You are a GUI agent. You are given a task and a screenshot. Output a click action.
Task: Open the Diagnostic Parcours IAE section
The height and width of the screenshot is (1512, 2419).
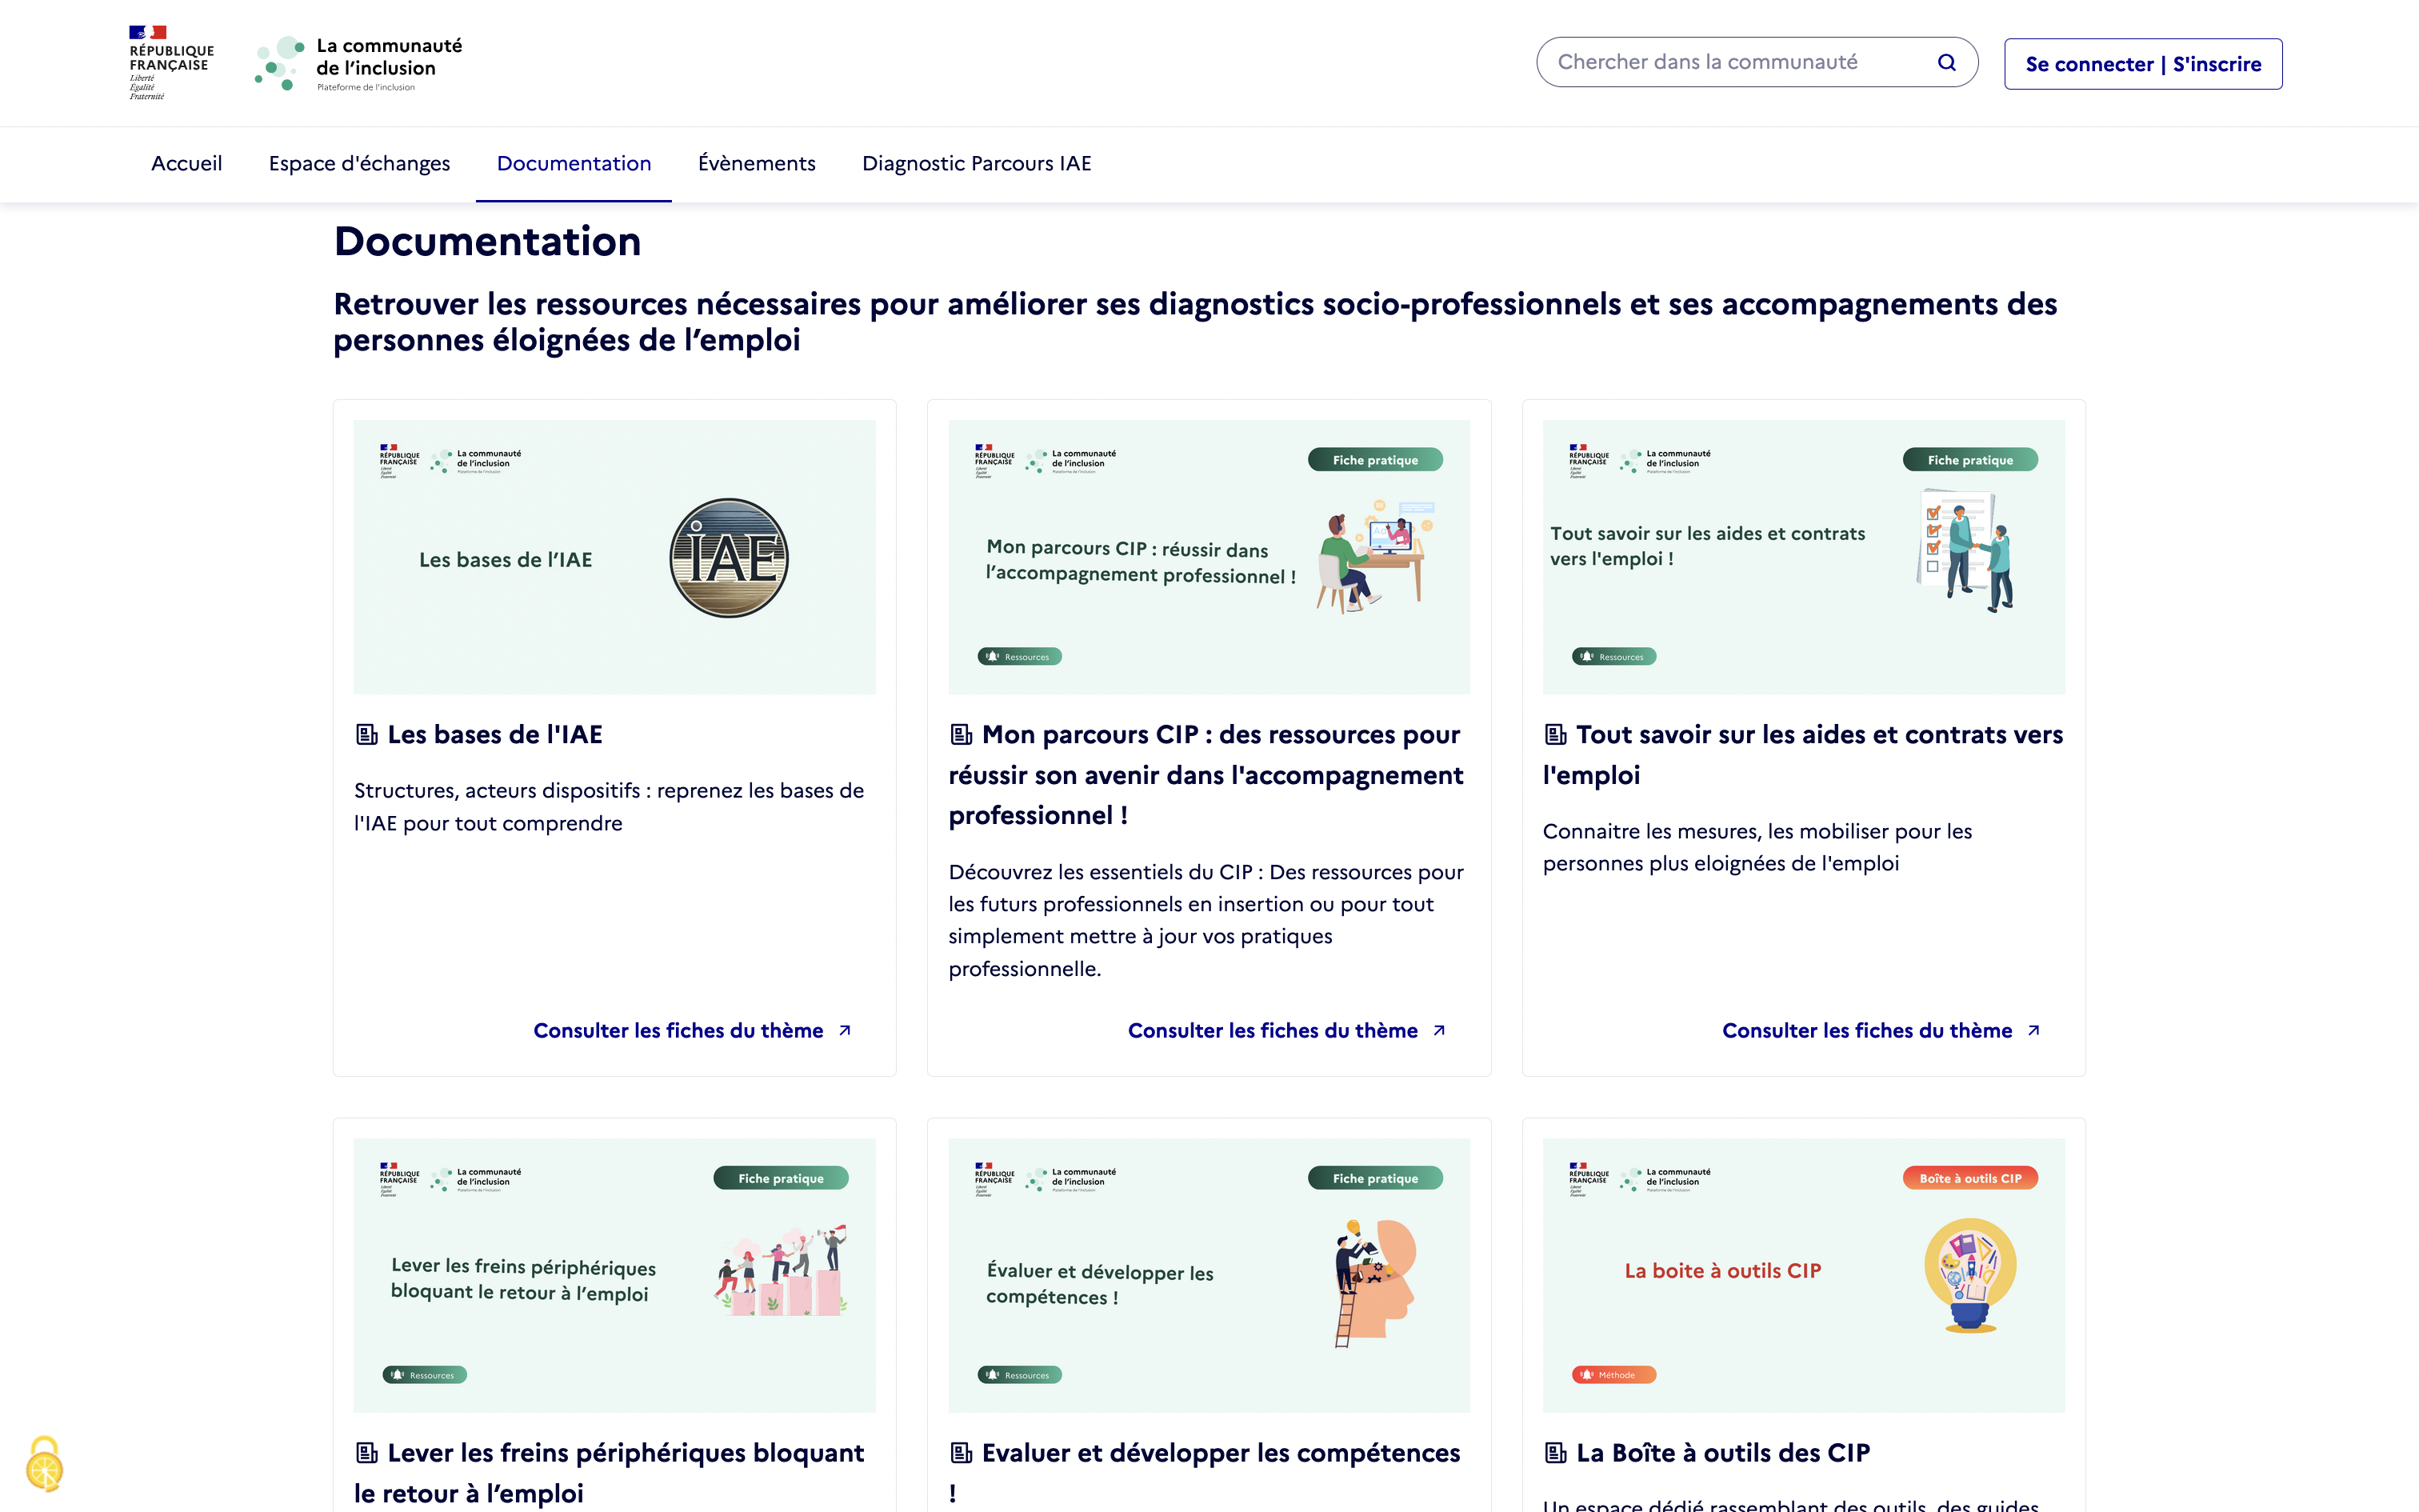point(977,163)
